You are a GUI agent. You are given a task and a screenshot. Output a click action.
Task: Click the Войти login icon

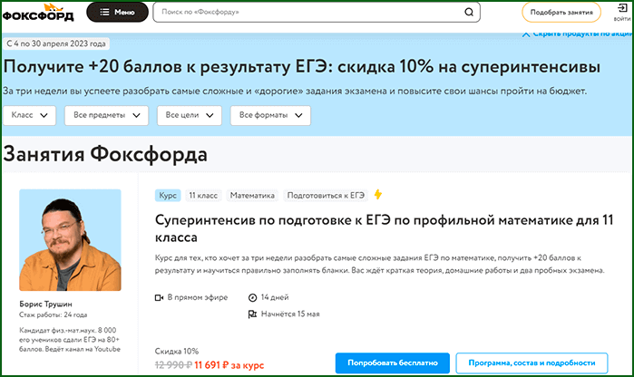tap(622, 12)
